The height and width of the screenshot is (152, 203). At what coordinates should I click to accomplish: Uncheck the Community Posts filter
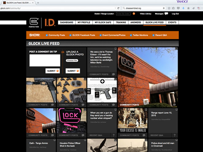47,35
